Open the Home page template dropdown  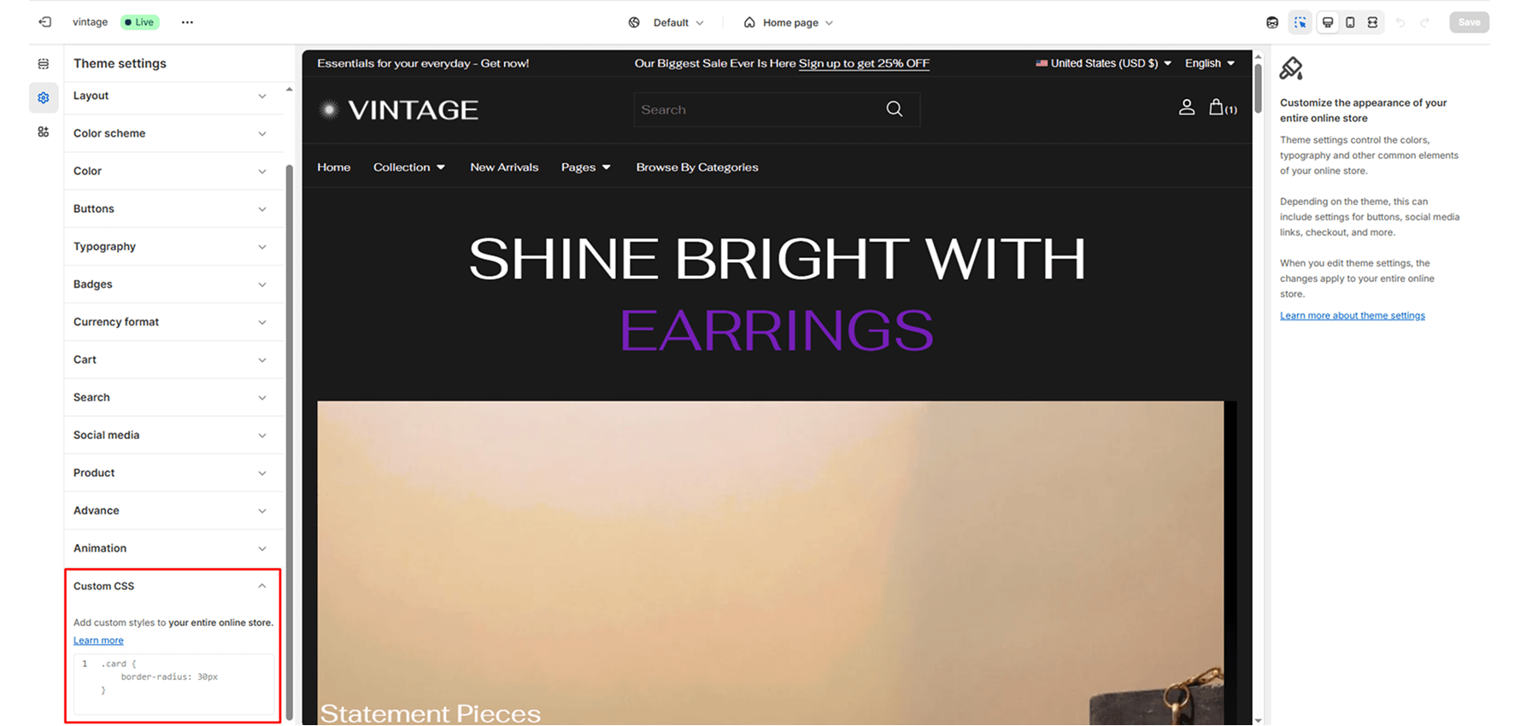coord(789,23)
